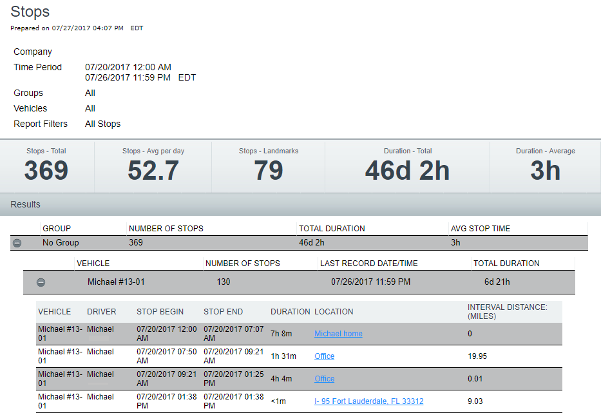Screen dimensions: 601x413
Task: Click the Duration - Total 46d 2h tile
Action: click(408, 166)
